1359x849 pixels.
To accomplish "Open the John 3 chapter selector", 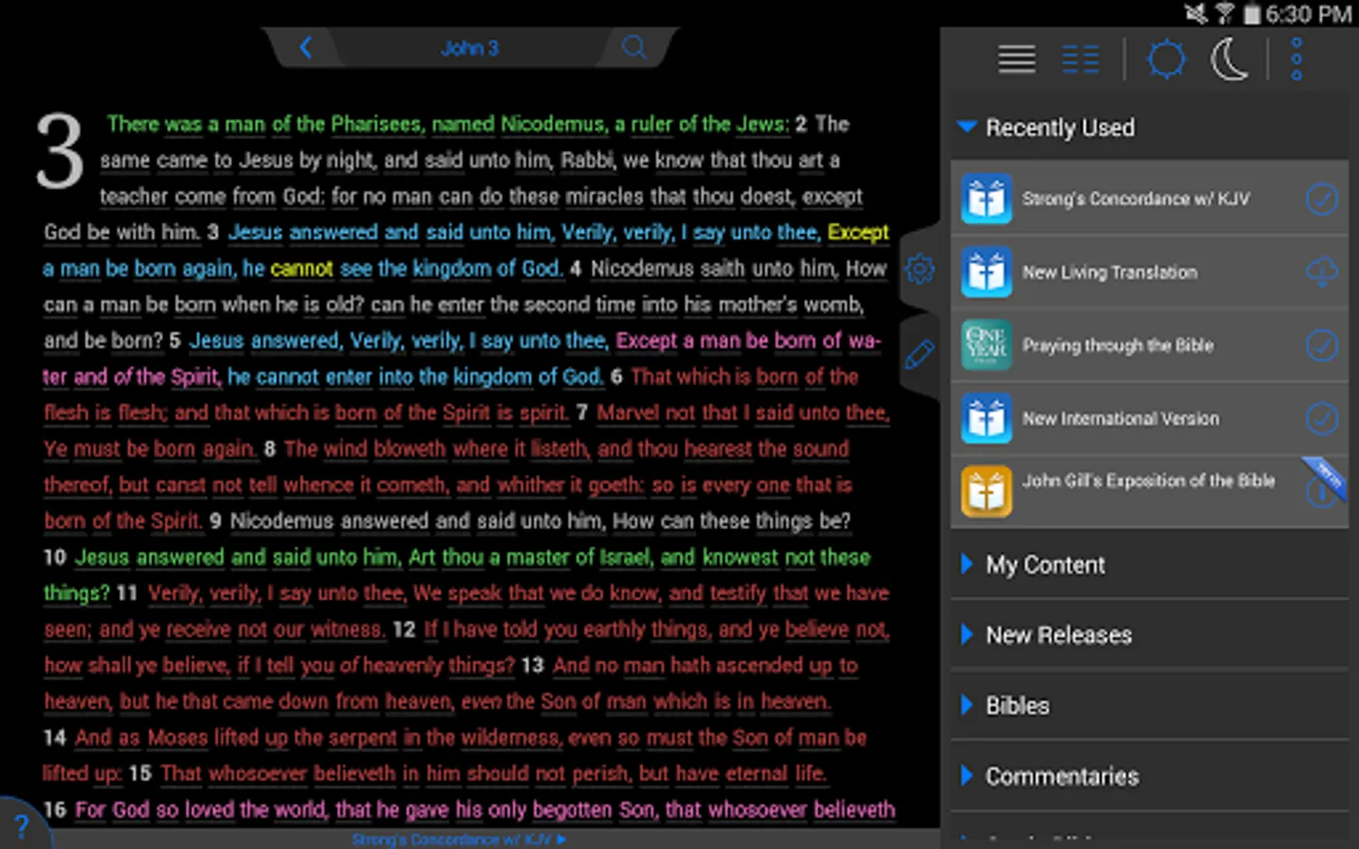I will [469, 48].
